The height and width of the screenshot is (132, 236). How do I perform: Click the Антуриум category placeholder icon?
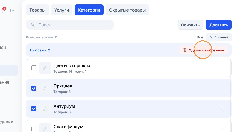45,109
